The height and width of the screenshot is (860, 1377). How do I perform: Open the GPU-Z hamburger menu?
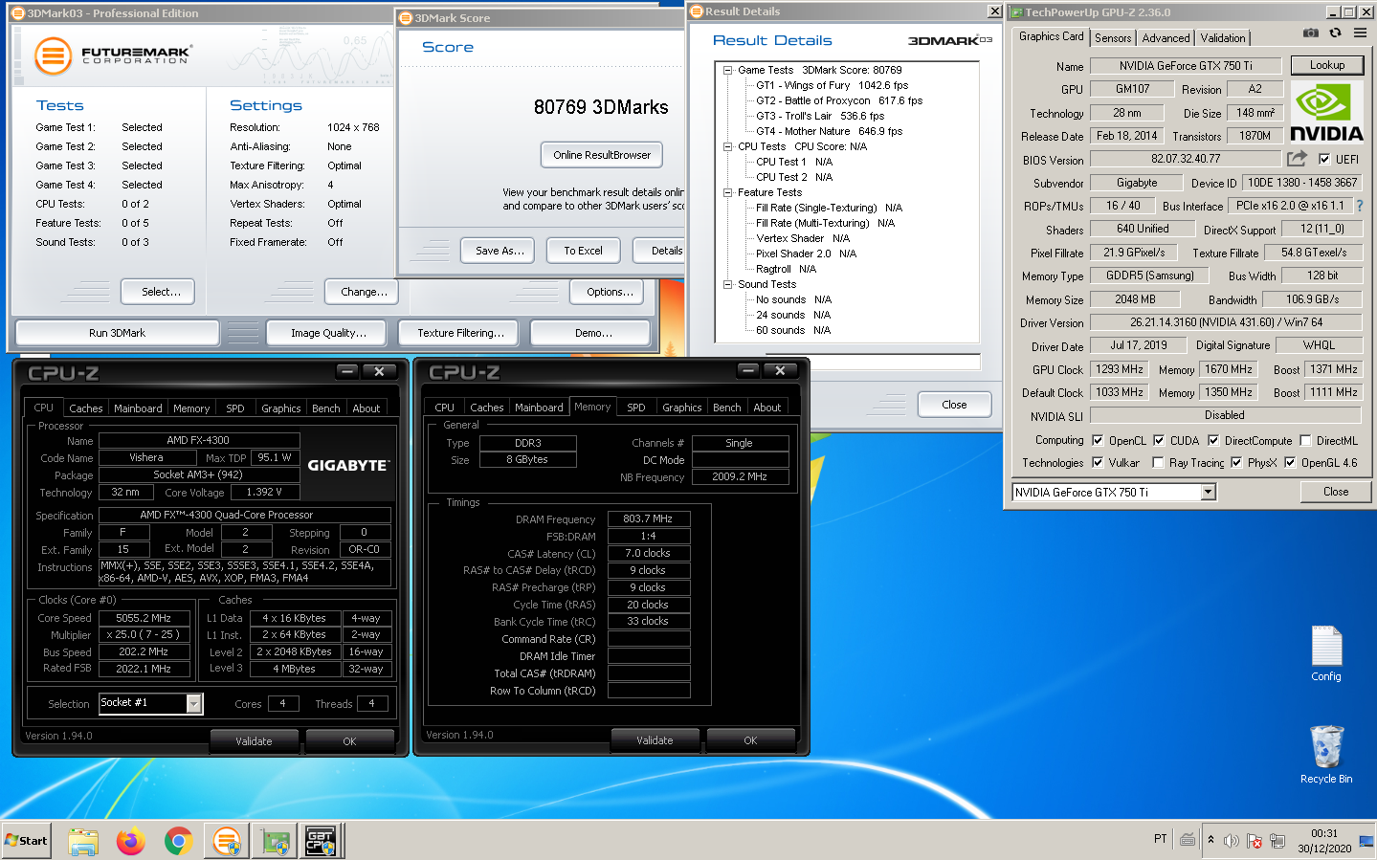tap(1359, 33)
